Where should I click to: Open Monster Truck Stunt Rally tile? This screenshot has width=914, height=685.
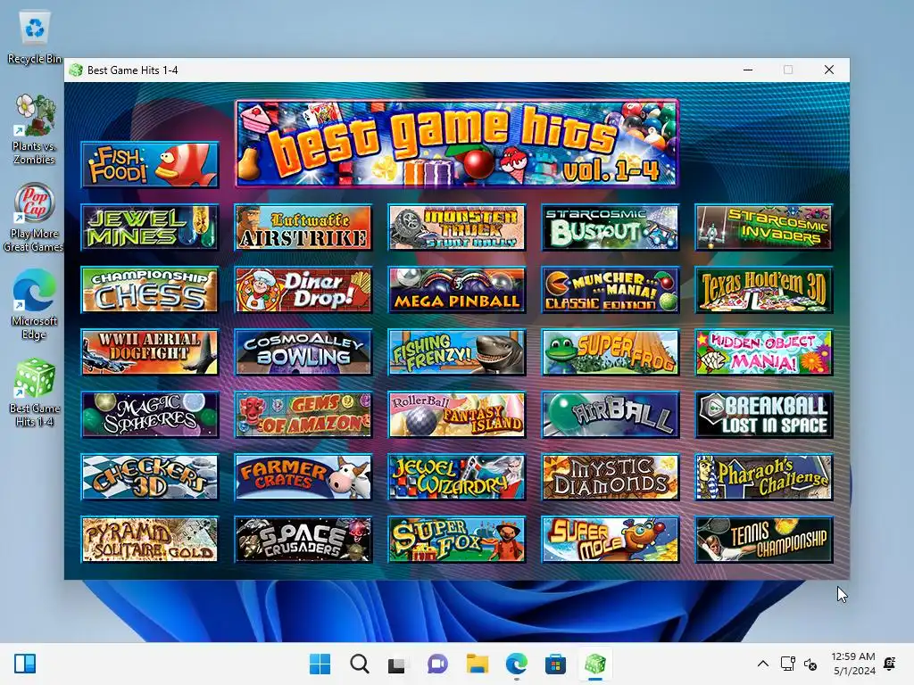pos(457,227)
